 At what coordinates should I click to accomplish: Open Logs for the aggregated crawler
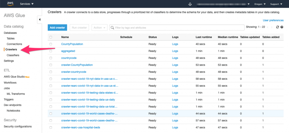(175, 51)
